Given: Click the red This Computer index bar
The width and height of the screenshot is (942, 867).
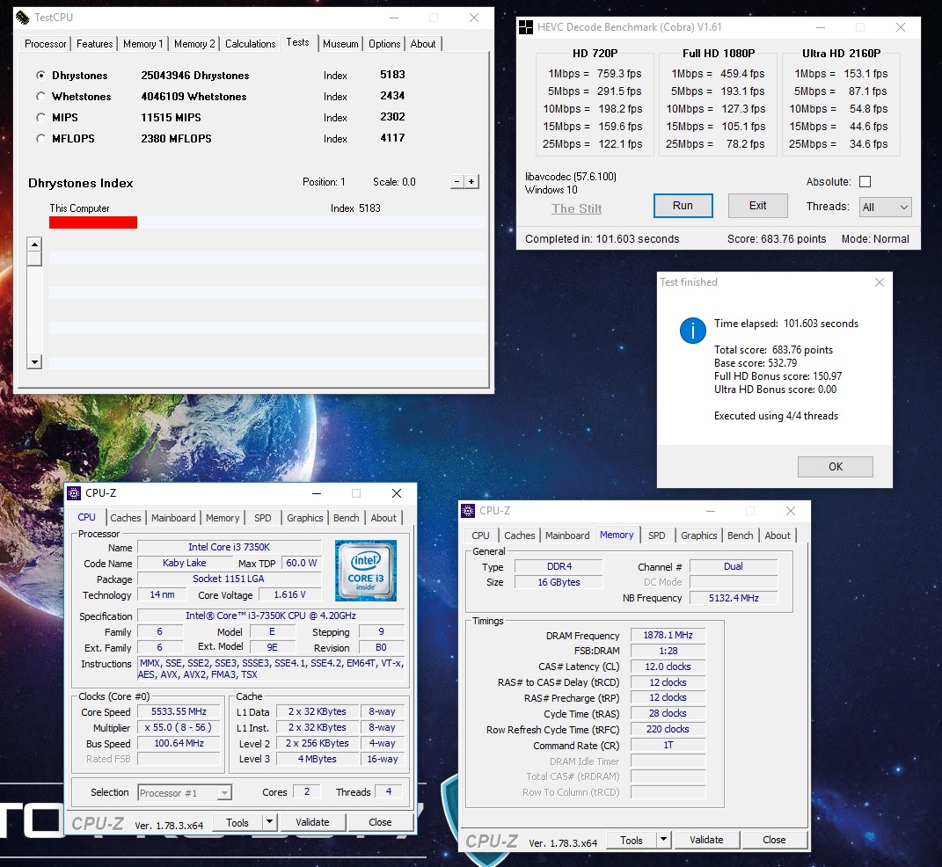Looking at the screenshot, I should tap(93, 222).
